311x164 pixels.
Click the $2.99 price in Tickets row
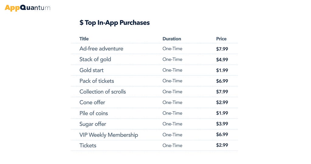tap(222, 145)
